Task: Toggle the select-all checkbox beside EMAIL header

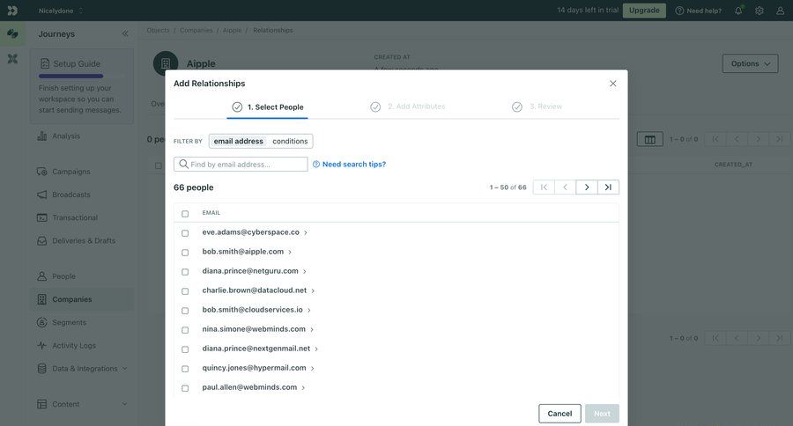Action: pyautogui.click(x=185, y=214)
